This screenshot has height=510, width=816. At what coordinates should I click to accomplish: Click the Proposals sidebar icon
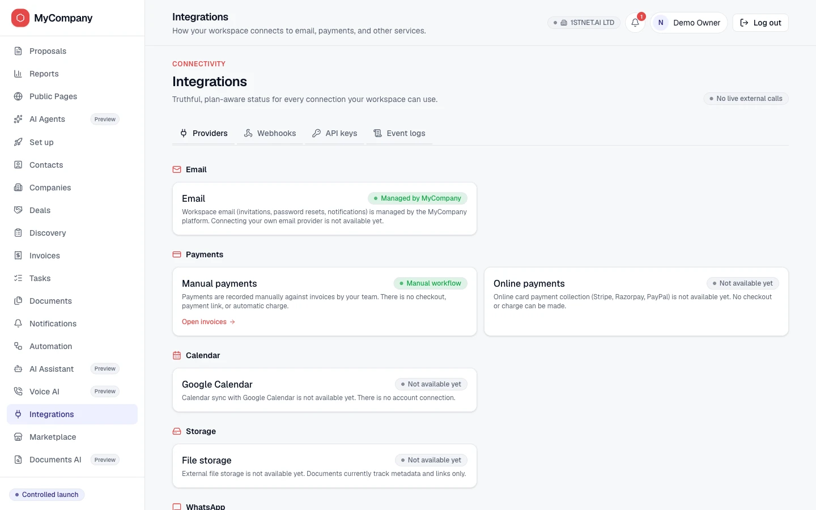pyautogui.click(x=18, y=51)
